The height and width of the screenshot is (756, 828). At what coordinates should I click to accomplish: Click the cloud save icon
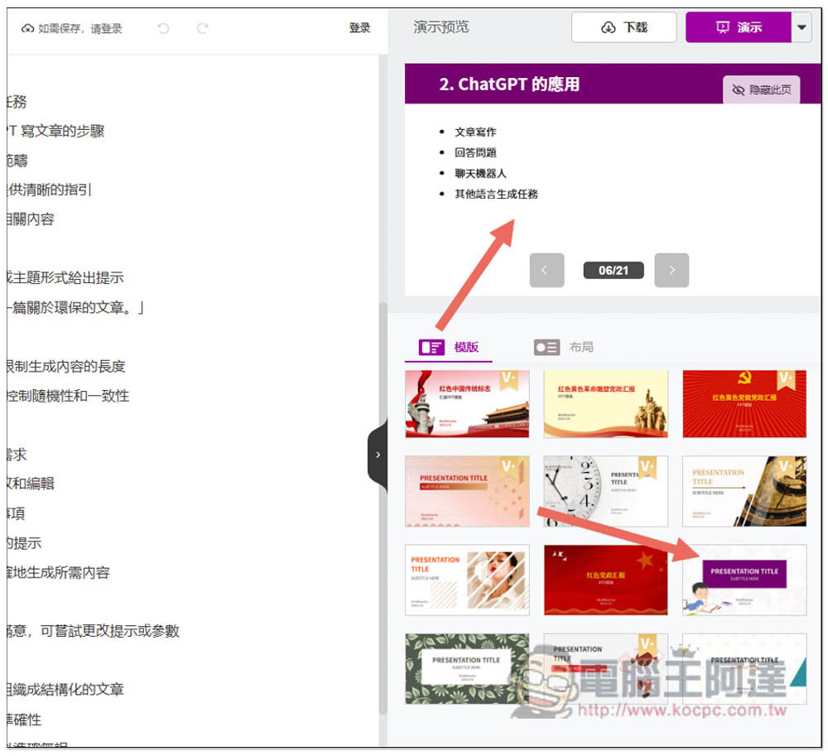27,28
